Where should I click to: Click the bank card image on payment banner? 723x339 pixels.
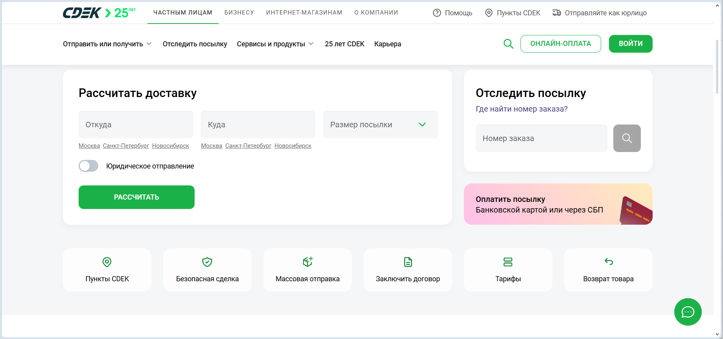coord(636,210)
